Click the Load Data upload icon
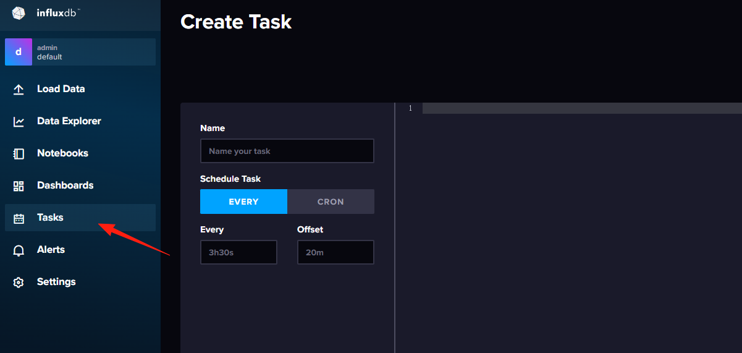Screen dimensions: 742x353 click(x=19, y=89)
